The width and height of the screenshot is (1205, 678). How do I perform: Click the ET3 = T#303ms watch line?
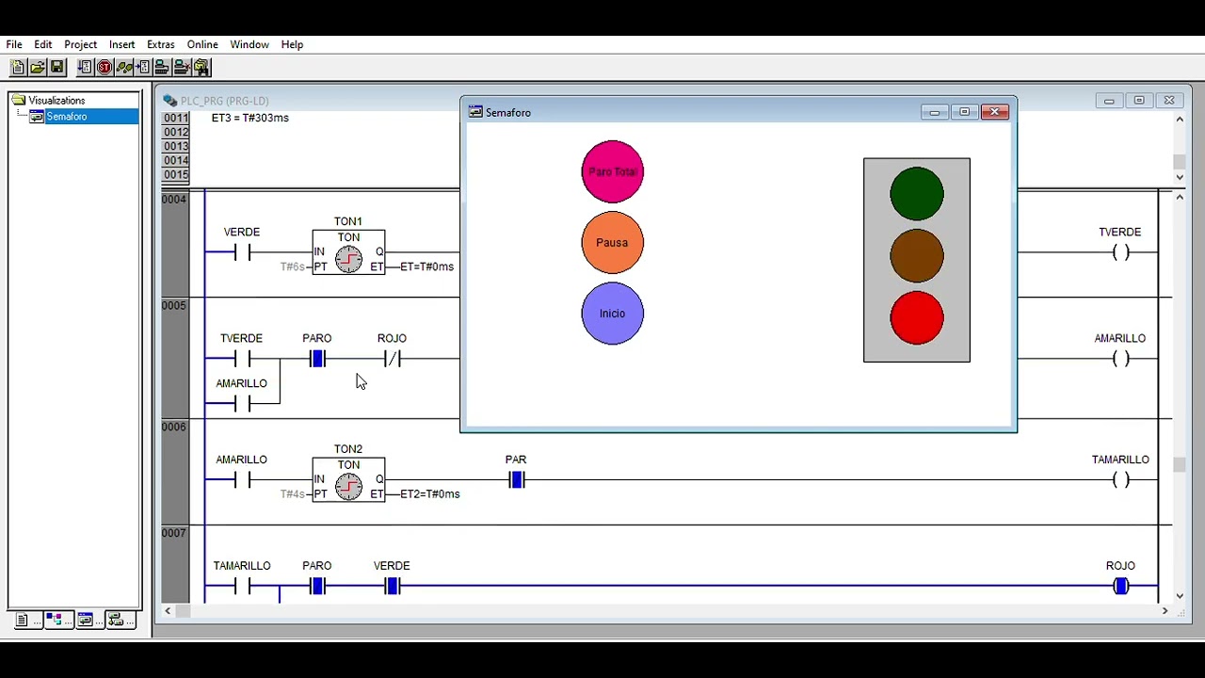pos(250,118)
